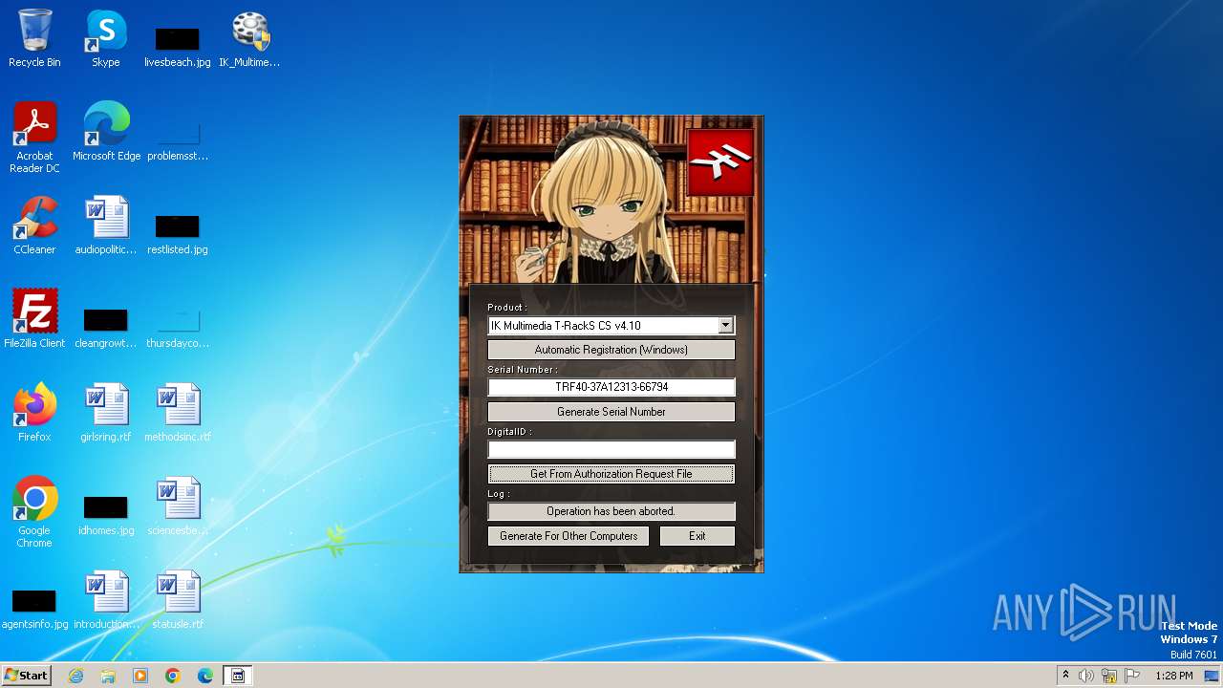Select the statusle.rtf document
Image resolution: width=1223 pixels, height=688 pixels.
[x=178, y=601]
